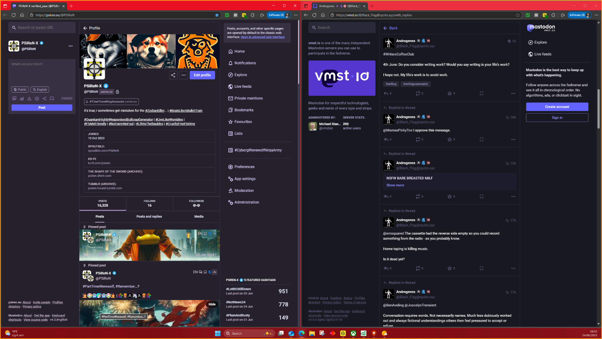Open the emoji picker in compose box
Image resolution: width=602 pixels, height=339 pixels.
point(37,98)
